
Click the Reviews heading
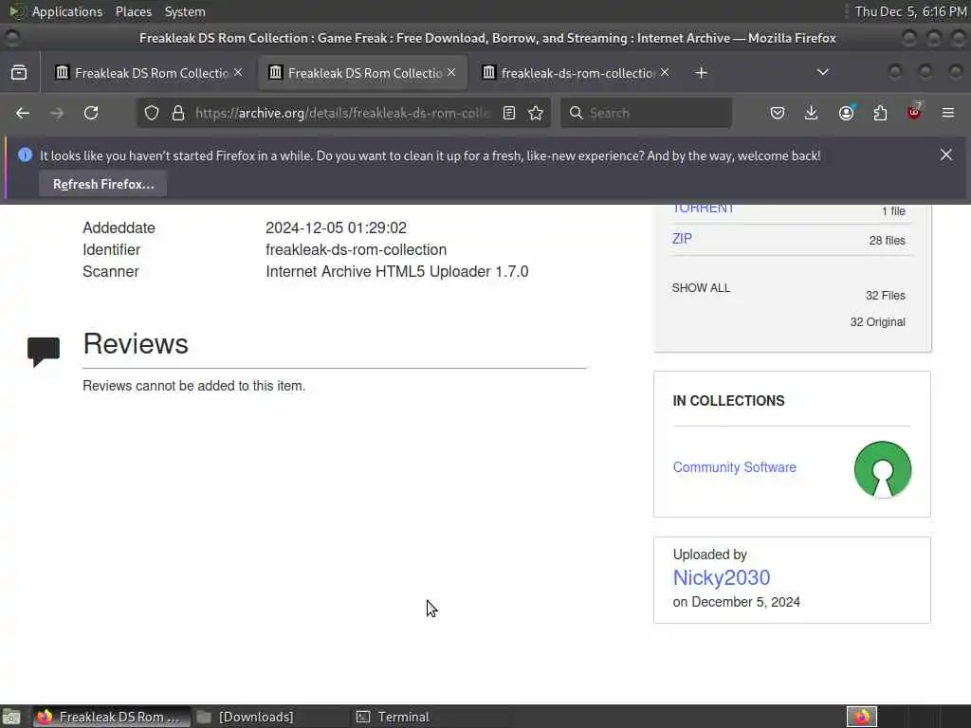pos(136,344)
